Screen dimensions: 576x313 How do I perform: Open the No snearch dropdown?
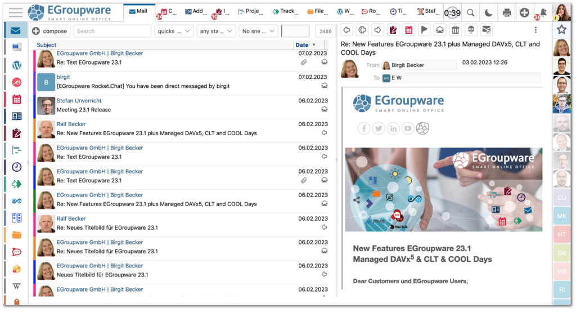click(x=258, y=32)
